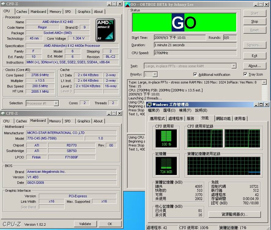Click the Exit button in ORTHOS
Image resolution: width=271 pixels, height=230 pixels.
254,56
